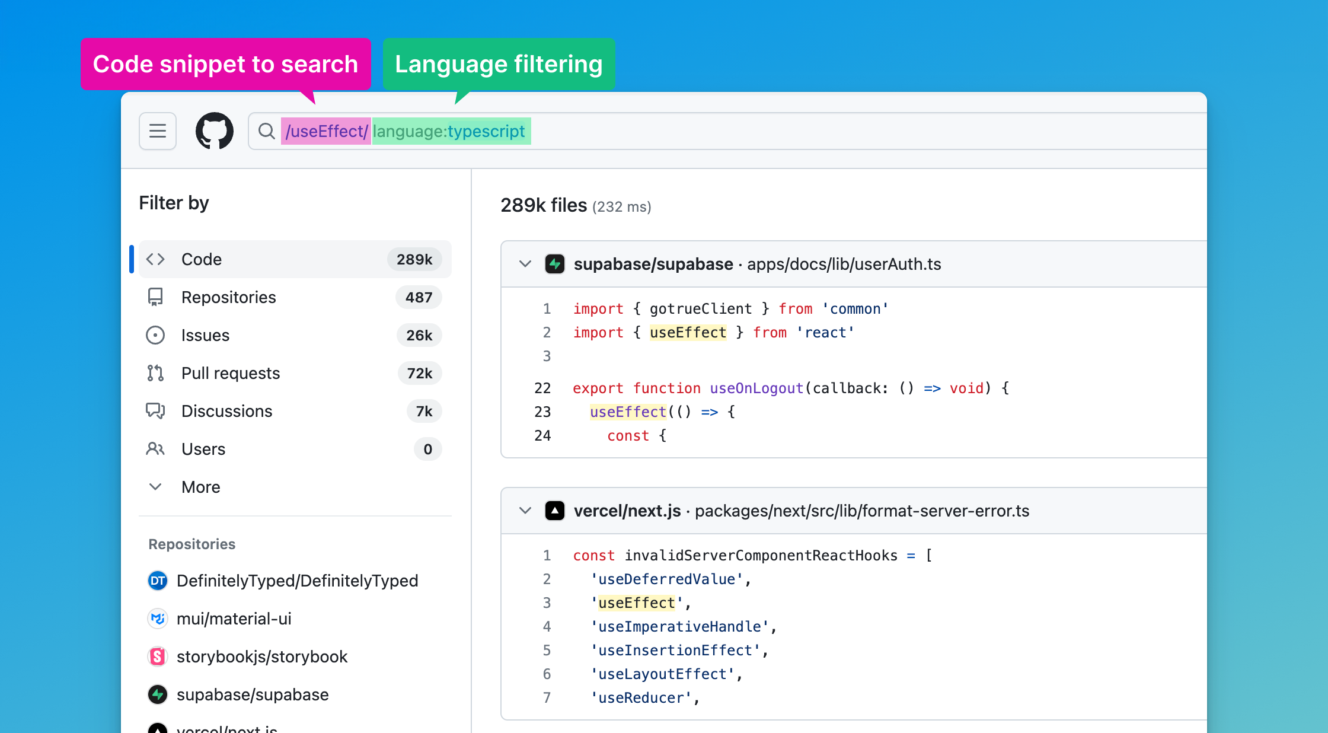Click the Discussions speech bubble icon
The width and height of the screenshot is (1328, 733).
155,411
